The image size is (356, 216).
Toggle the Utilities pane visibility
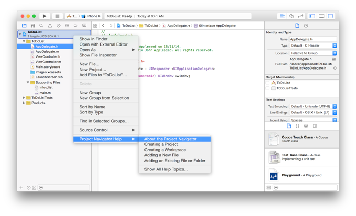point(330,16)
